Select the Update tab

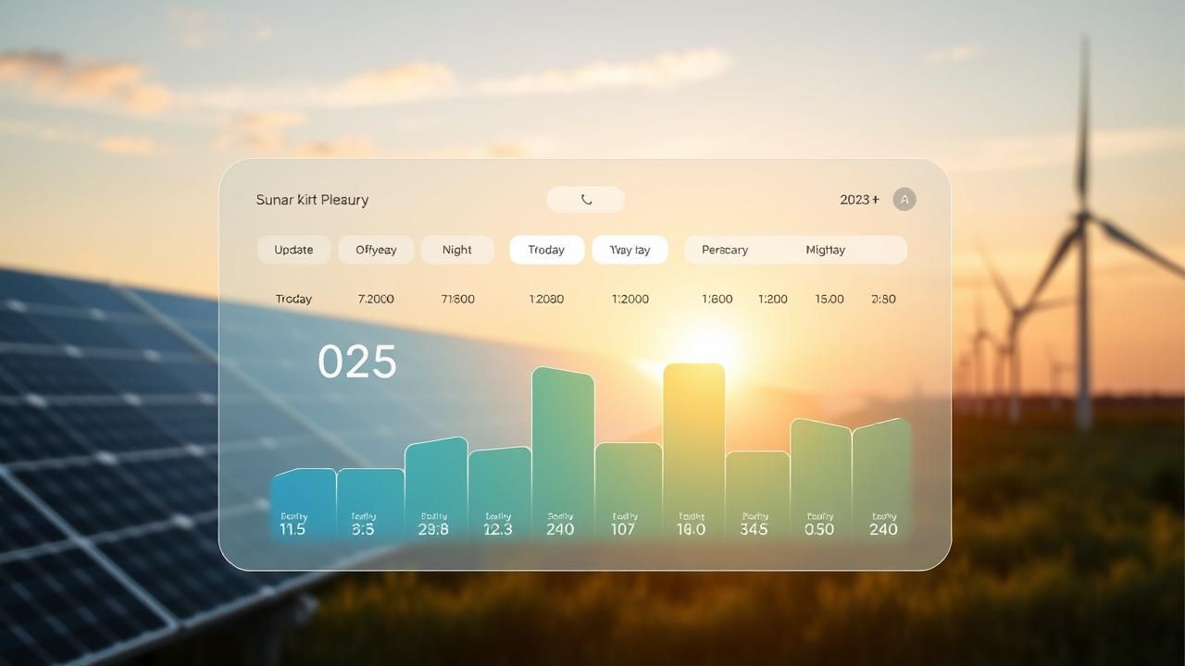[x=293, y=250]
